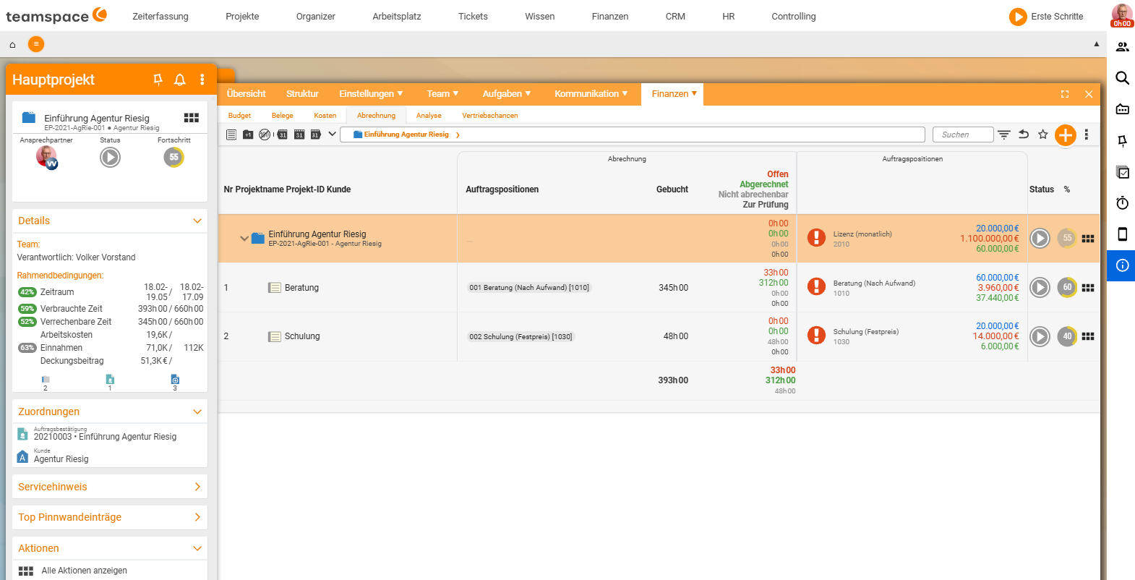Open the search magnifier in right sidebar

click(x=1123, y=78)
